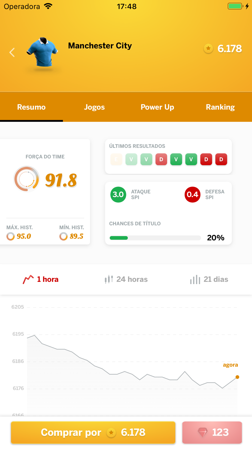
Task: Select the 6.178 price value in header
Action: 230,48
